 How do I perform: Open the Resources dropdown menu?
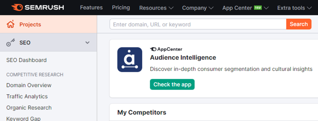(x=156, y=8)
